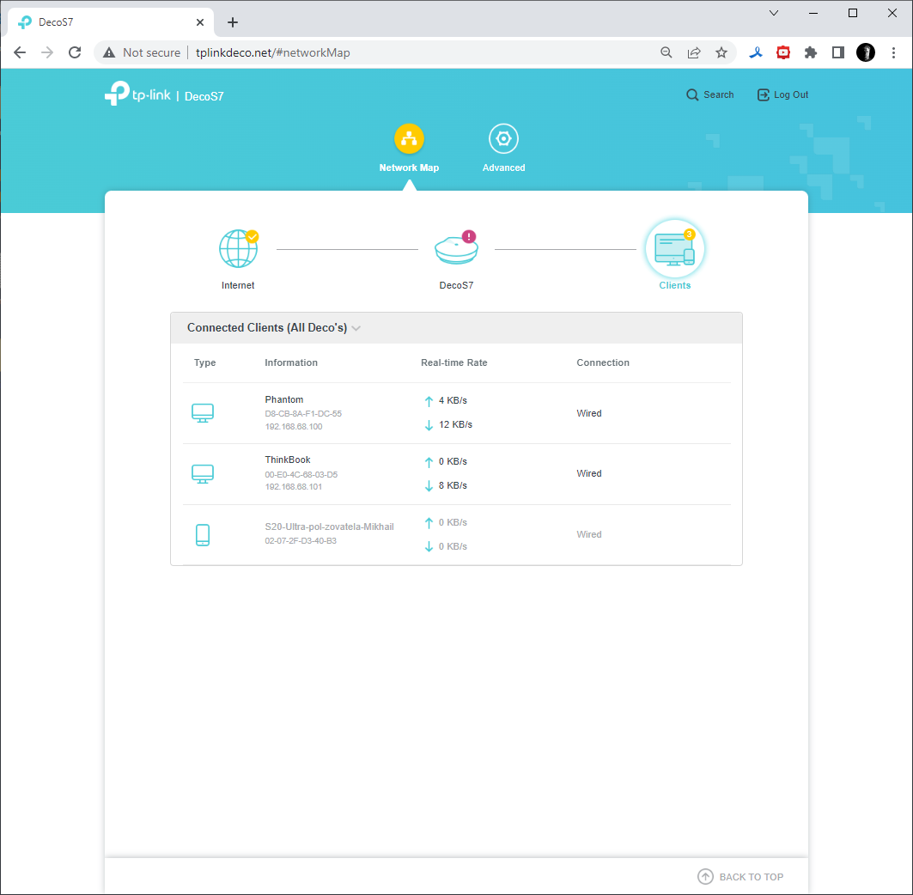This screenshot has width=913, height=895.
Task: Click the S20-Ultra phone device icon
Action: [203, 534]
